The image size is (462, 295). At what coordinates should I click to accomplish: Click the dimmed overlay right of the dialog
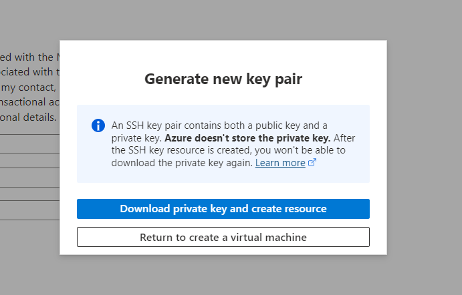coord(425,147)
